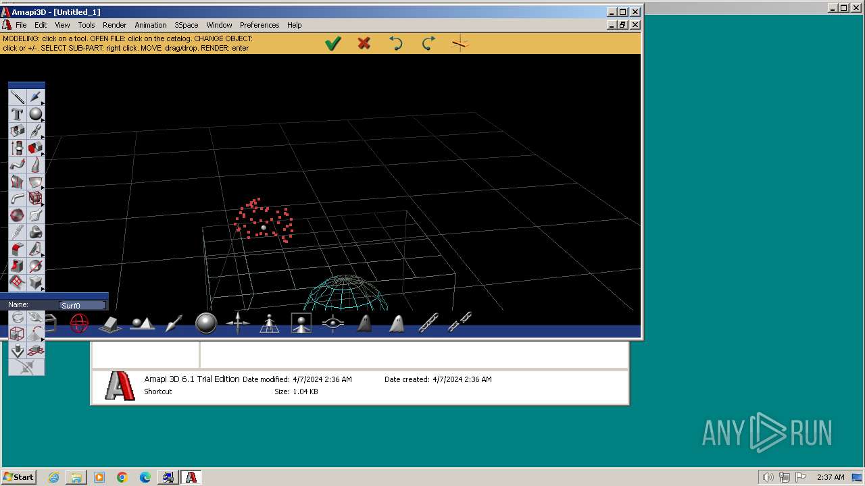Image resolution: width=865 pixels, height=486 pixels.
Task: Open the Window menu
Action: pyautogui.click(x=219, y=25)
